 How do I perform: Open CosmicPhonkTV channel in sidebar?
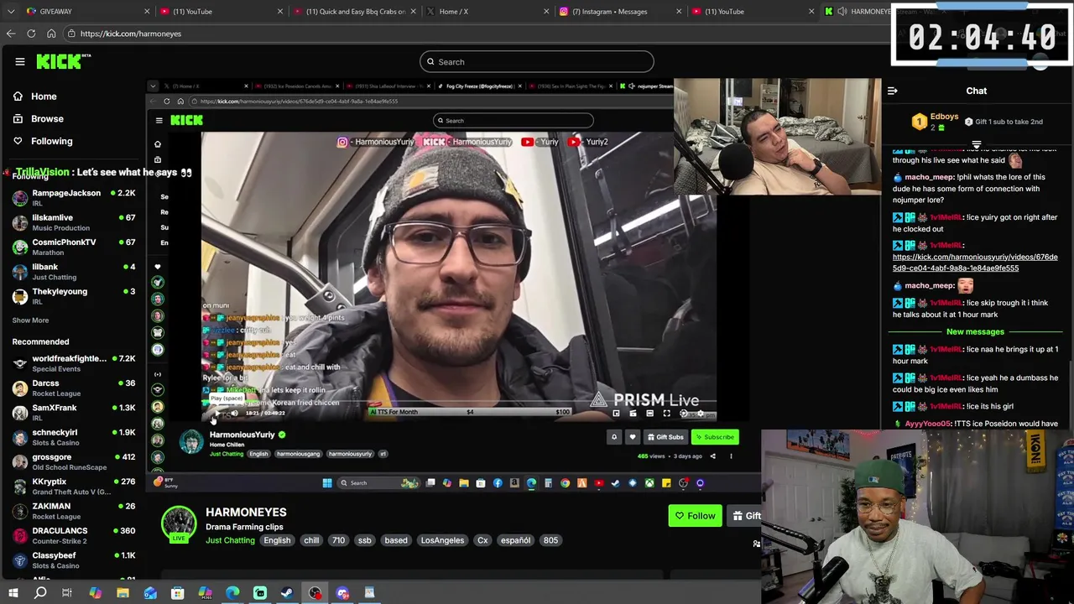point(74,247)
